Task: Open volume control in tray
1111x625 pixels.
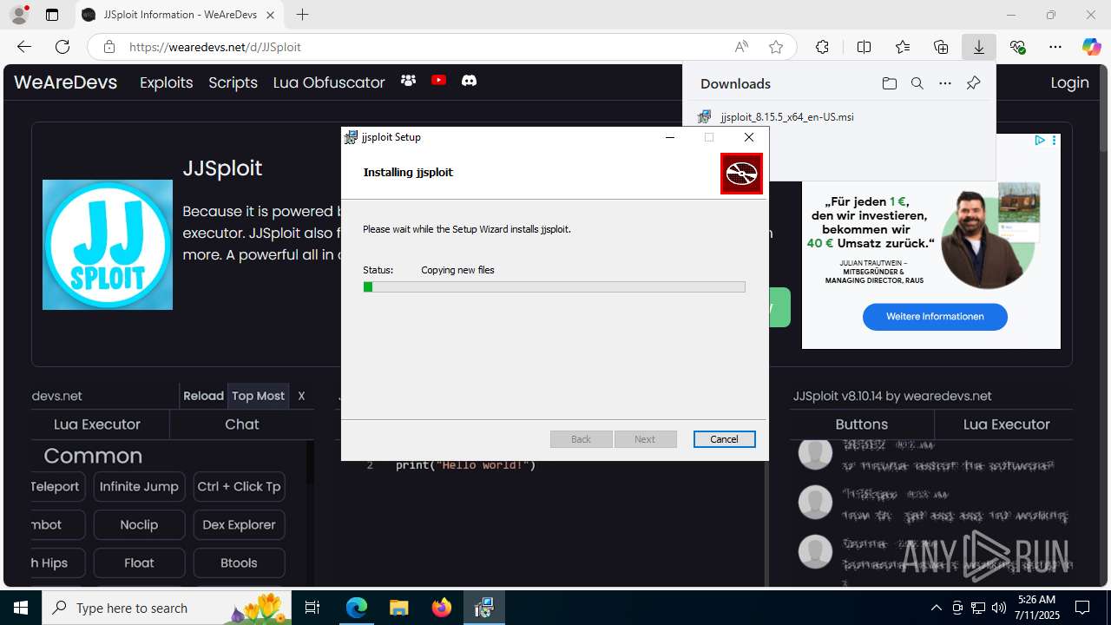Action: pos(998,608)
